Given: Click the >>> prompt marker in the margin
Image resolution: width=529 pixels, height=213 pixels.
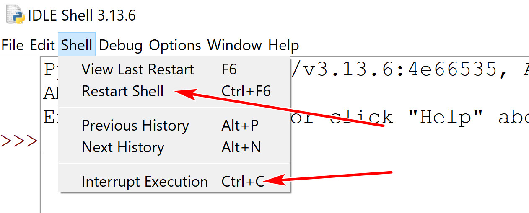Looking at the screenshot, I should click(19, 141).
